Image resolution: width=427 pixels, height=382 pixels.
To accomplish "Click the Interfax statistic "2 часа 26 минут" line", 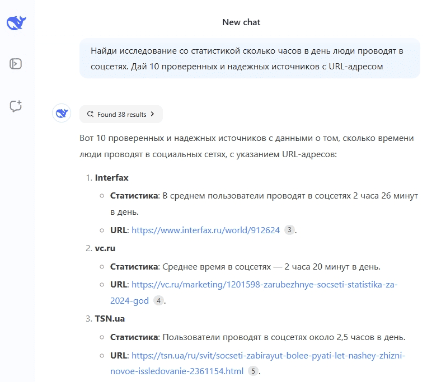I will coord(264,196).
